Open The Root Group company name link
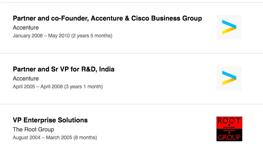The height and width of the screenshot is (154, 263). [33, 129]
